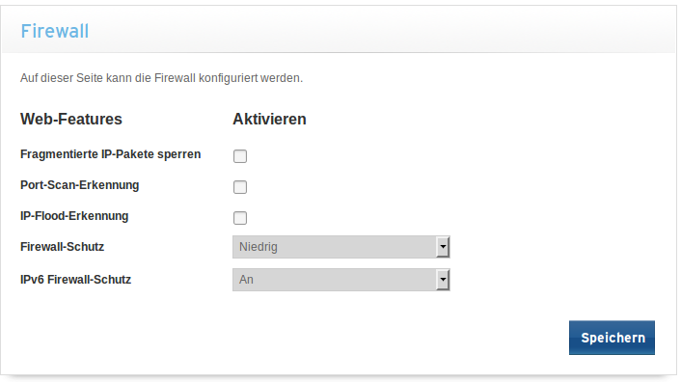
Task: Open the IPv6 Firewall-Schutz dropdown showing An
Action: (x=340, y=280)
